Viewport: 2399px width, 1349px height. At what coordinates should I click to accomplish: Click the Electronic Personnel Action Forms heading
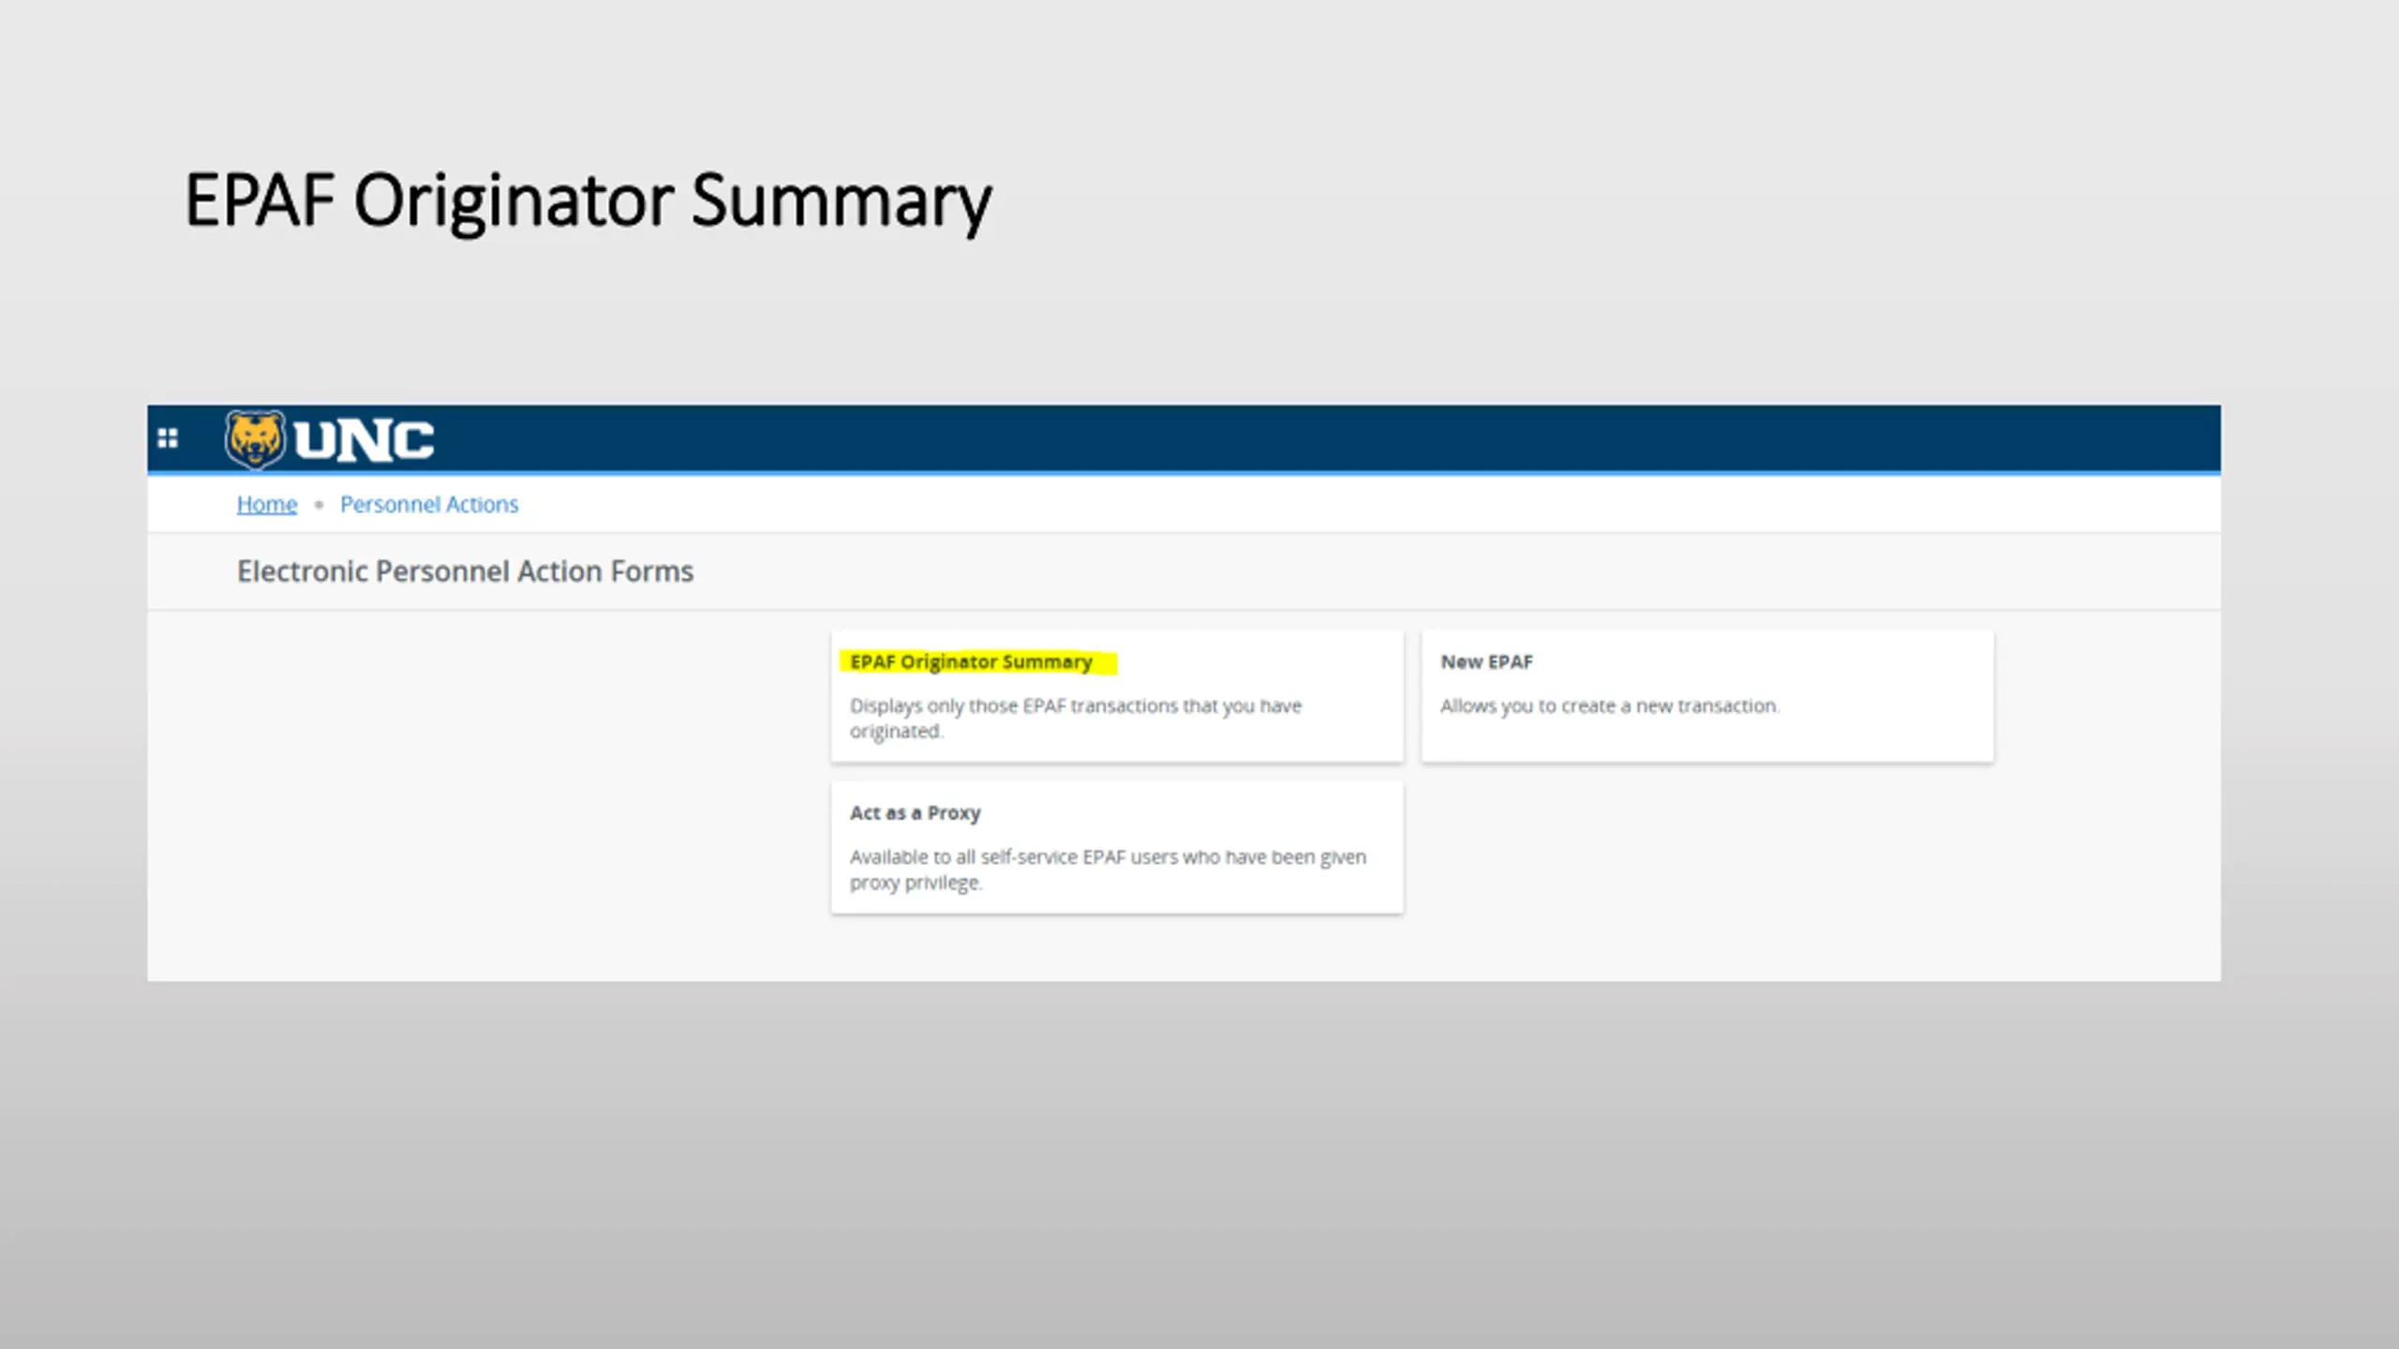(x=465, y=571)
